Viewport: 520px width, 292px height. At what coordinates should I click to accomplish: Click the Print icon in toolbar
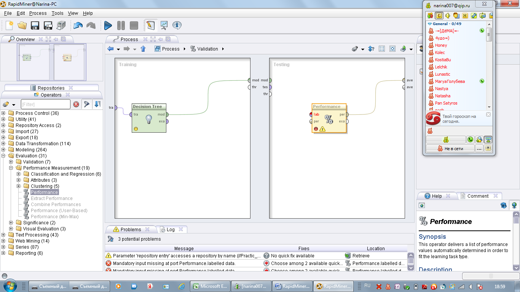(x=61, y=25)
